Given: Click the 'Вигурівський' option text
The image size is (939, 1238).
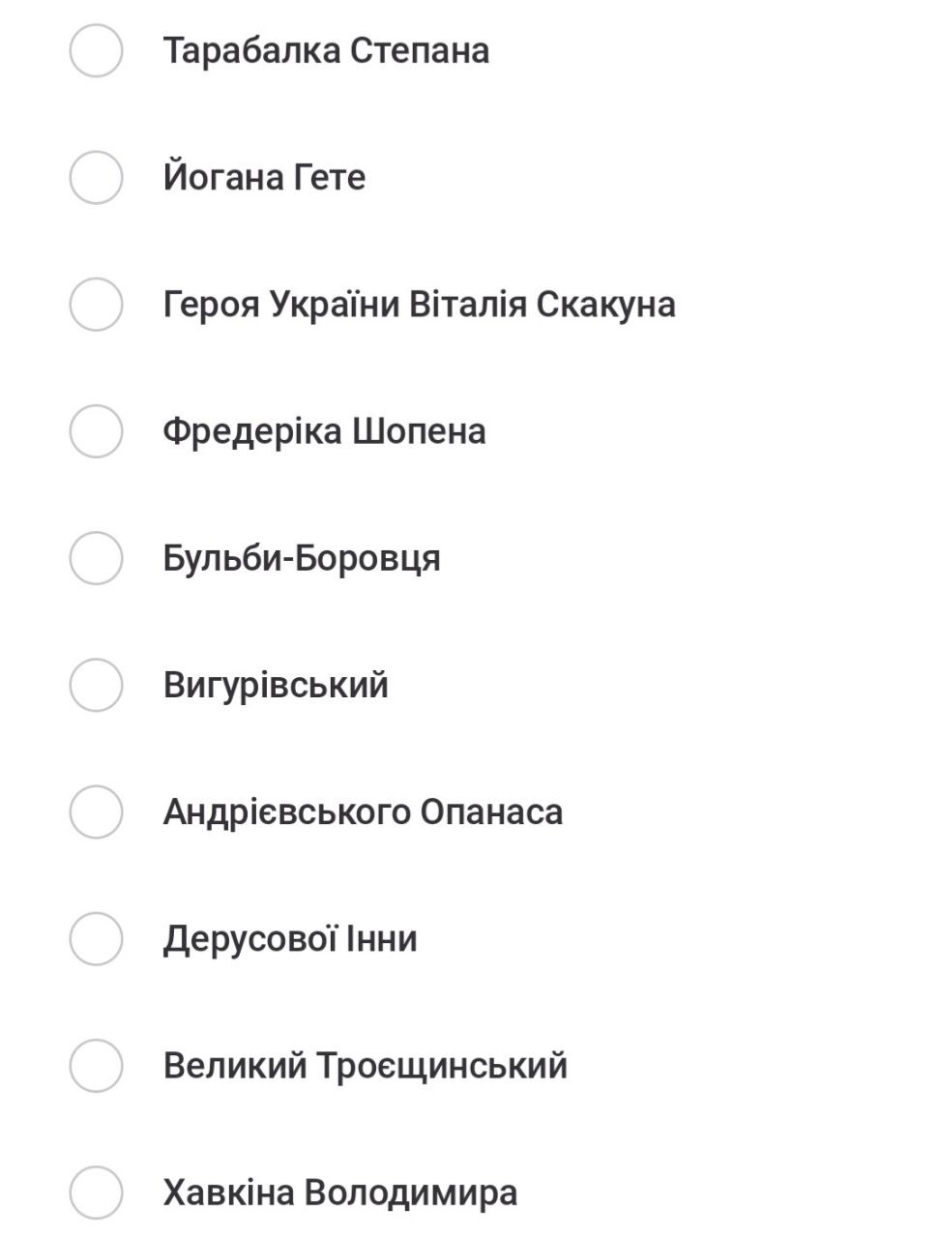Looking at the screenshot, I should coord(276,685).
